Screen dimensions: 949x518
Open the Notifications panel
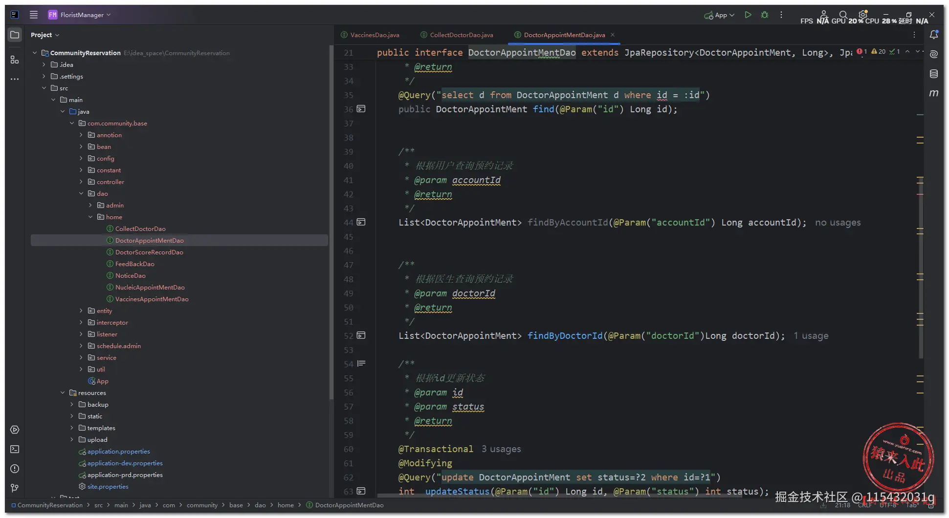[934, 35]
